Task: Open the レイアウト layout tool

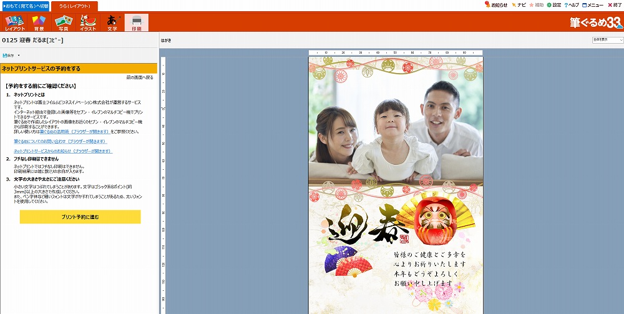Action: (14, 23)
